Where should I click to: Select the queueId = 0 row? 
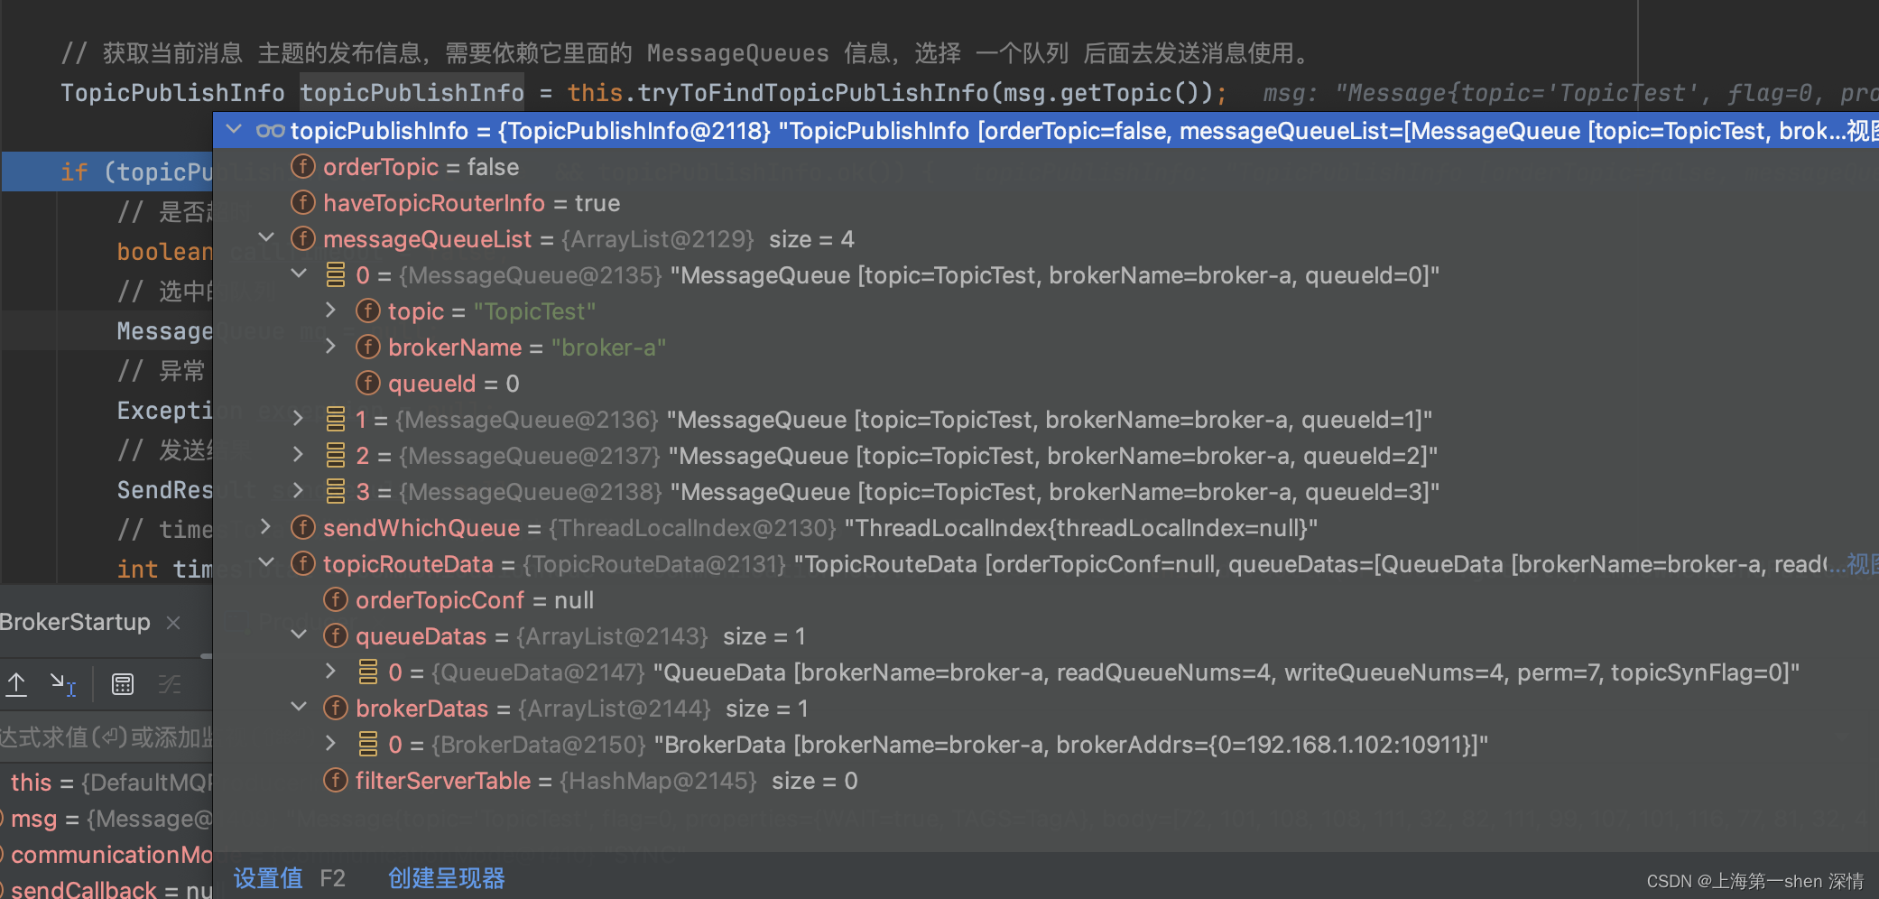(1046, 384)
